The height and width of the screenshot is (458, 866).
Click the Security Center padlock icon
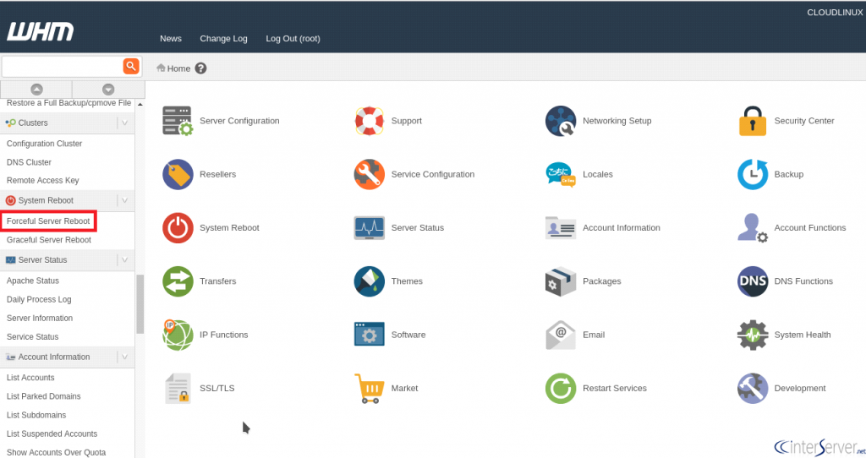point(752,121)
